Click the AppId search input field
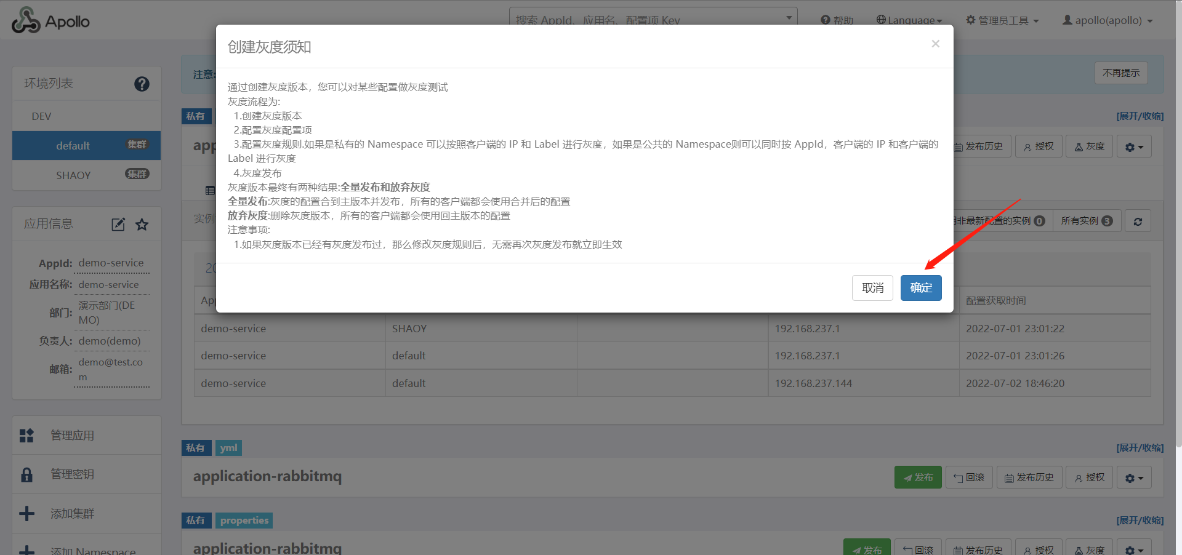This screenshot has width=1182, height=555. tap(646, 18)
